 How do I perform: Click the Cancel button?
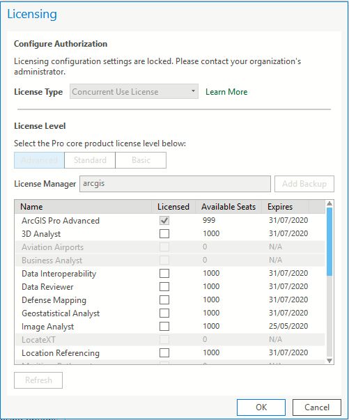pyautogui.click(x=317, y=407)
